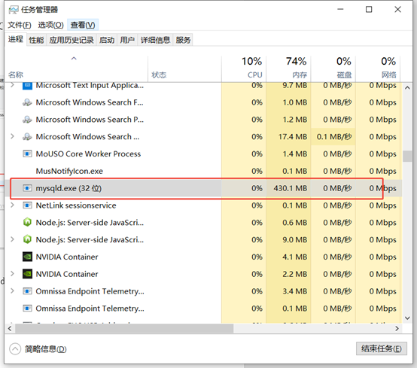Screen dimensions: 417x368
Task: Click the NetLink sessionservice icon
Action: [27, 205]
